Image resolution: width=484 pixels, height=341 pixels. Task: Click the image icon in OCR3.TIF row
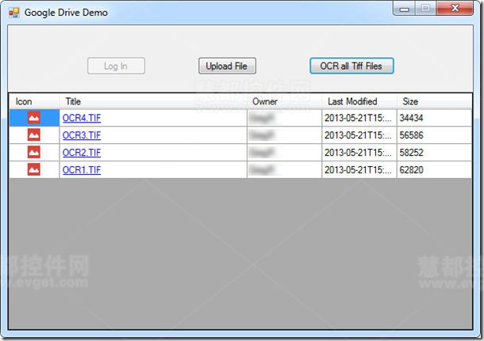point(34,135)
